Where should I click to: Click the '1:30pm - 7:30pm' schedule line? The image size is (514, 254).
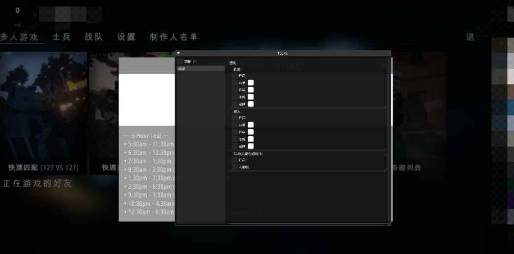click(x=148, y=178)
